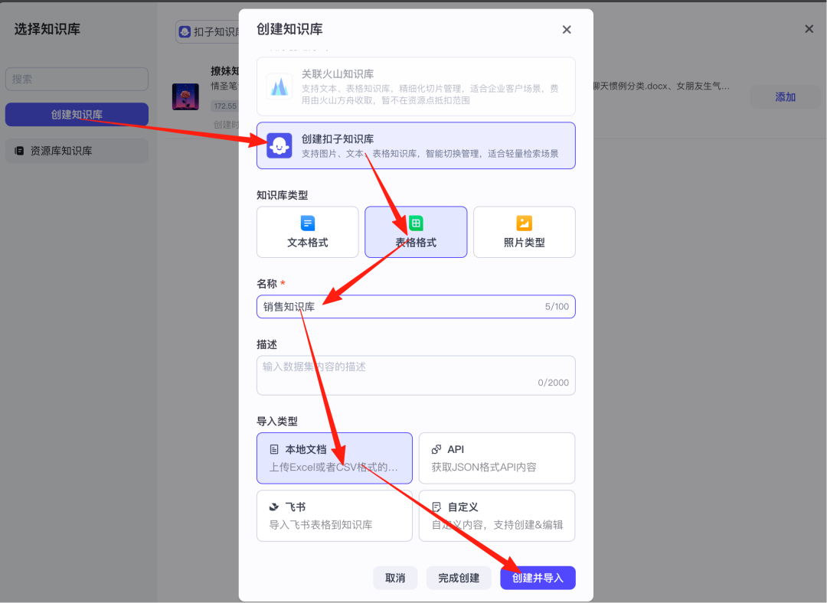827x603 pixels.
Task: Select 飞书 import type
Action: (x=335, y=516)
